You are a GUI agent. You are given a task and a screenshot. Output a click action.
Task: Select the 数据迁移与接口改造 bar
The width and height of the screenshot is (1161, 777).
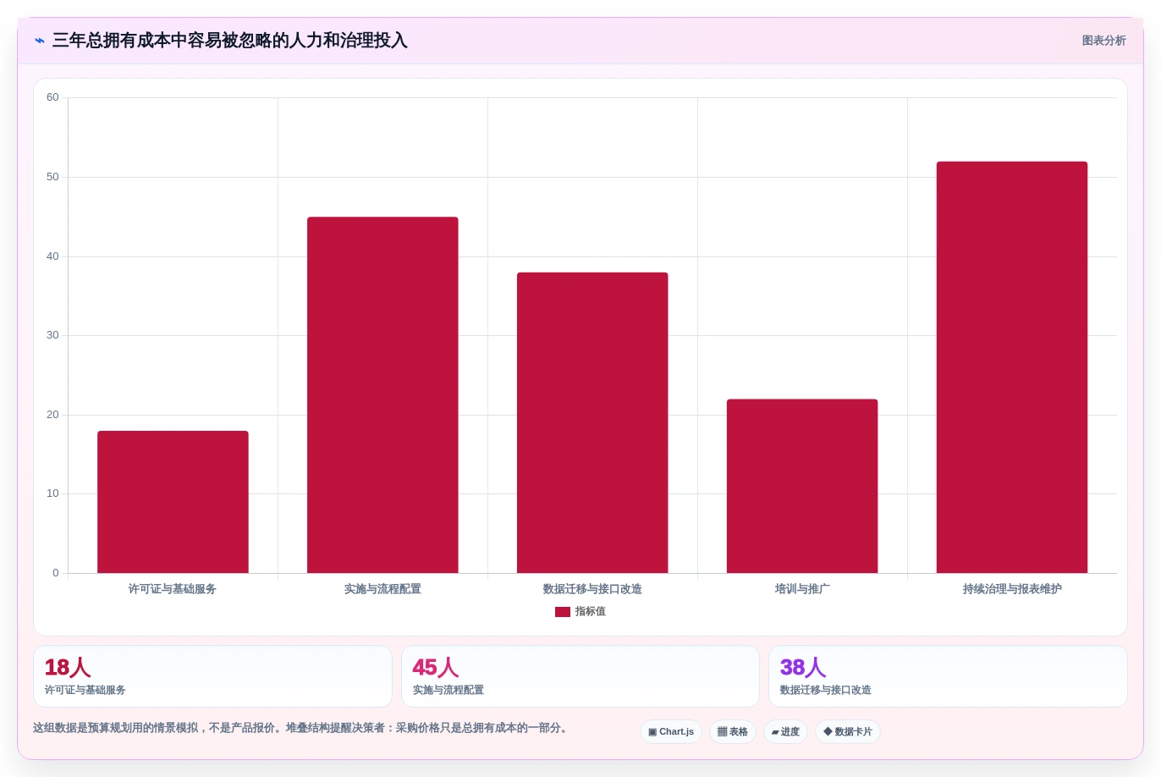pos(592,422)
